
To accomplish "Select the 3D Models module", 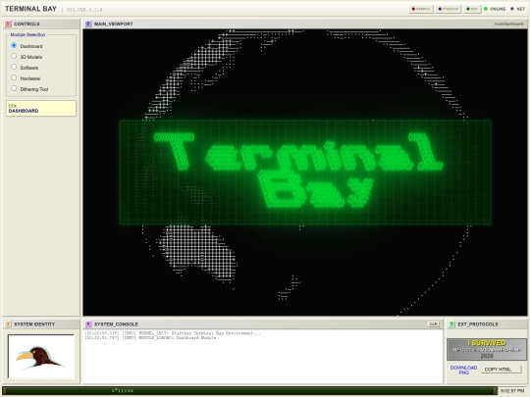I will pos(14,57).
